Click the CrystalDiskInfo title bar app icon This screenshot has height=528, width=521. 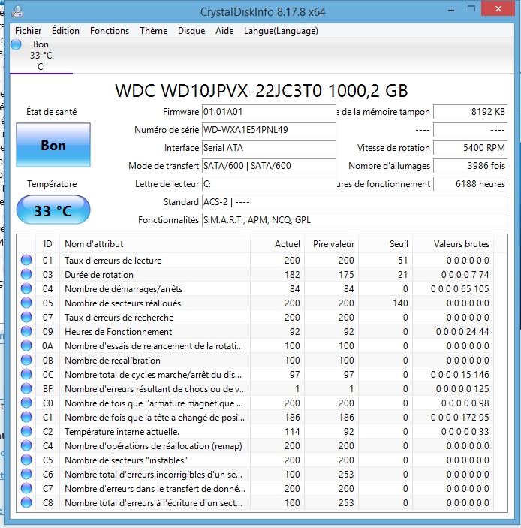coord(17,12)
